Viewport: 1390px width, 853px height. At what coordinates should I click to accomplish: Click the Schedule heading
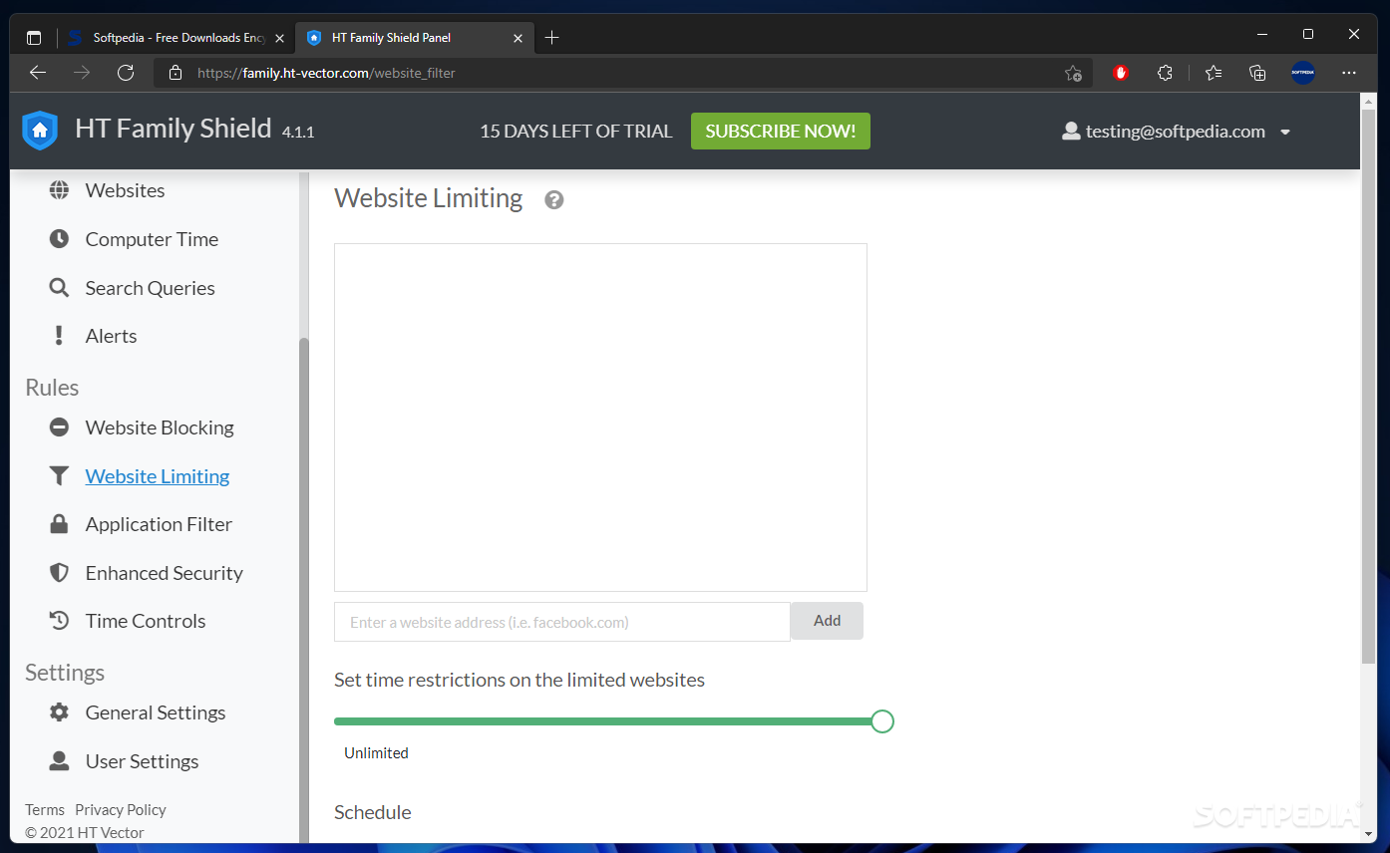click(373, 812)
